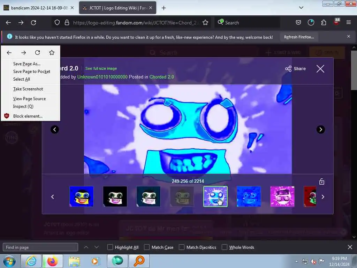Switch to the bandicam 2024-12-14 tab
Screen dimensions: 357x268
click(x=36, y=8)
